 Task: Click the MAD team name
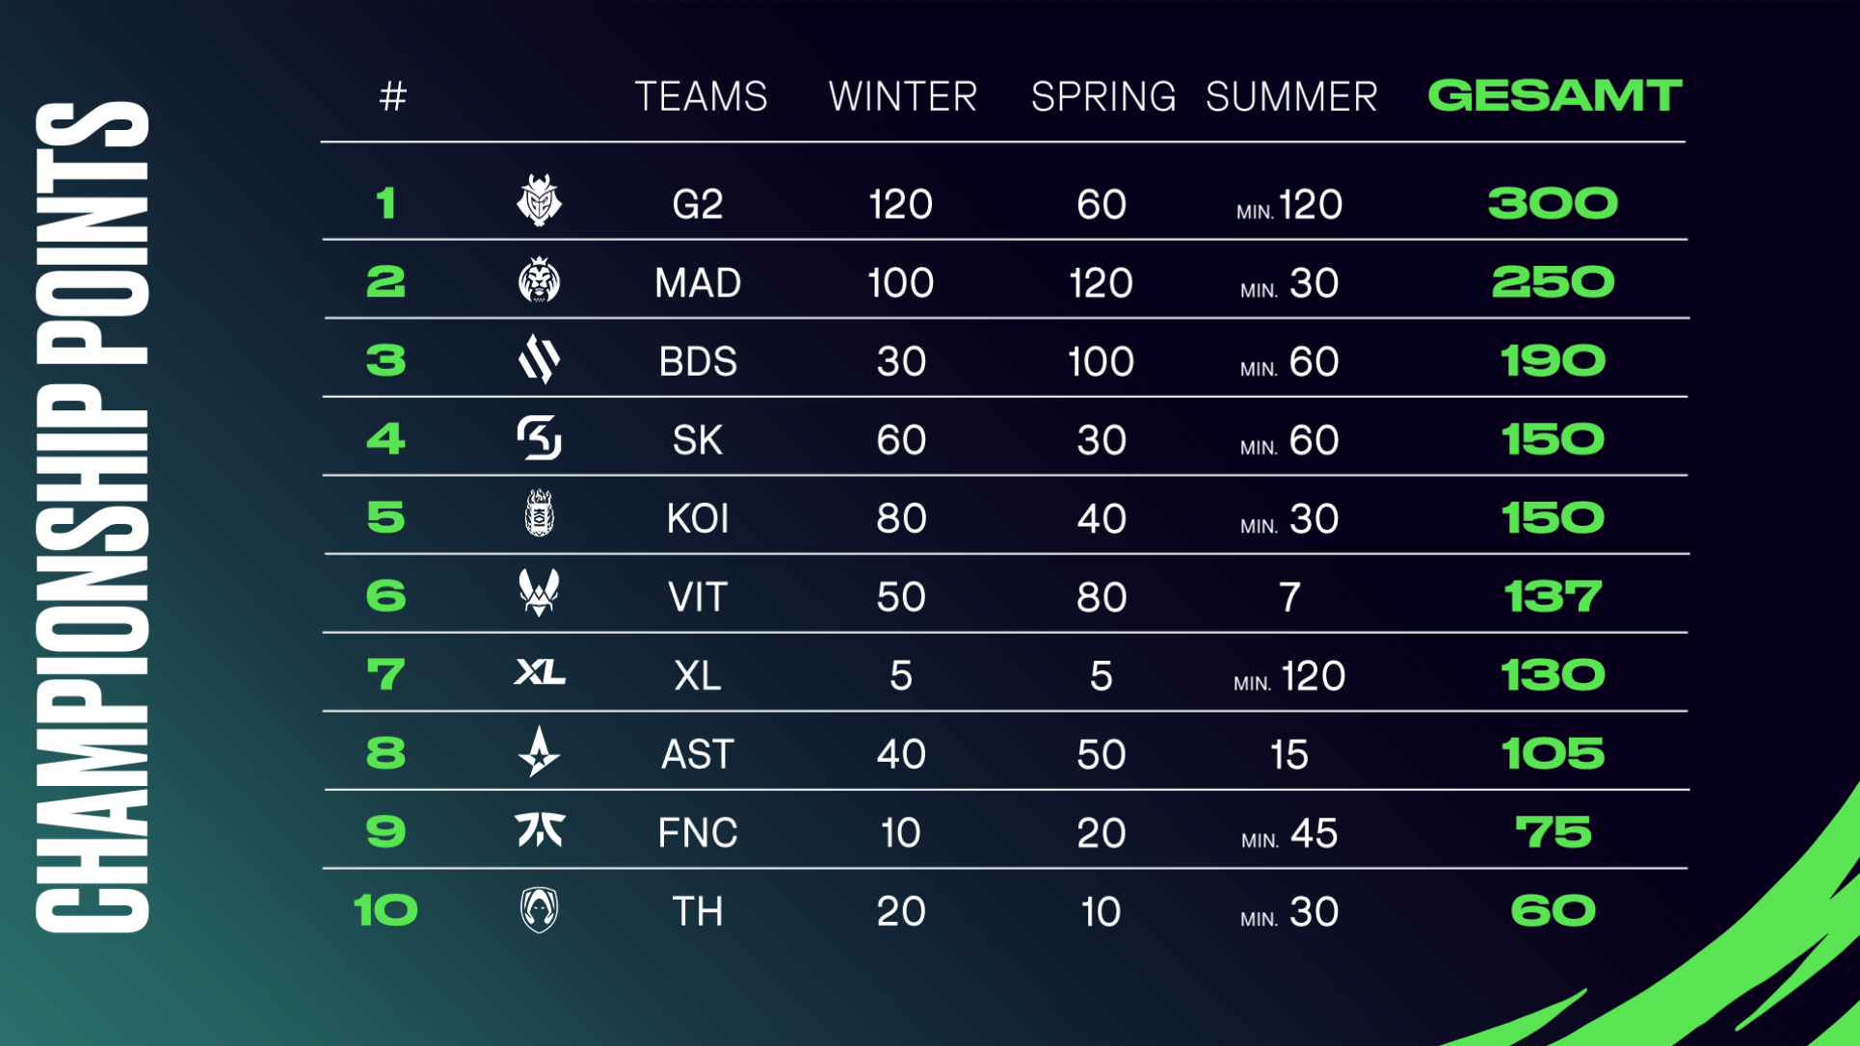coord(698,283)
